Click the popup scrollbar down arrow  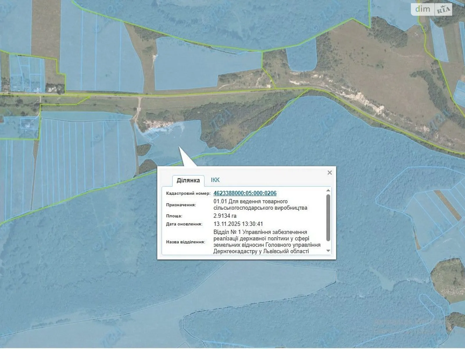(x=328, y=251)
